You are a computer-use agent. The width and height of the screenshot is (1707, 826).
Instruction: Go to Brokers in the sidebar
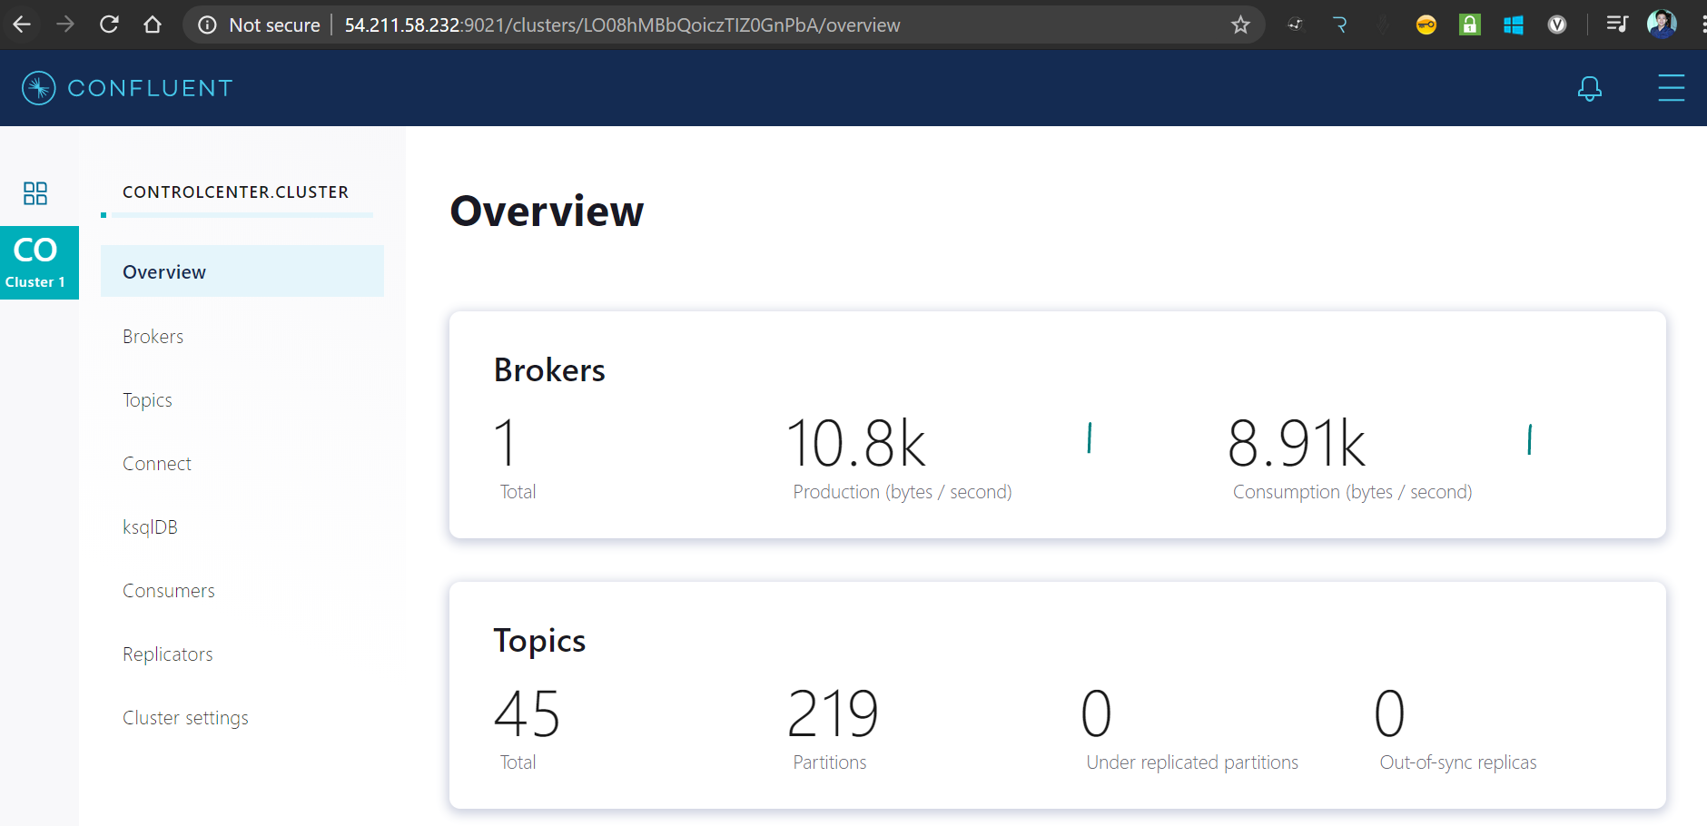click(153, 337)
